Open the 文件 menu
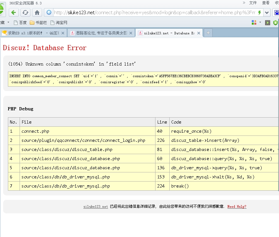Viewport: 279px width, 237px height. [x=253, y=3]
